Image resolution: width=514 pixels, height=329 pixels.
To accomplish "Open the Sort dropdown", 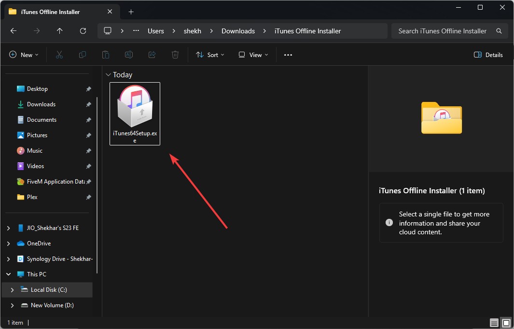I will click(210, 55).
